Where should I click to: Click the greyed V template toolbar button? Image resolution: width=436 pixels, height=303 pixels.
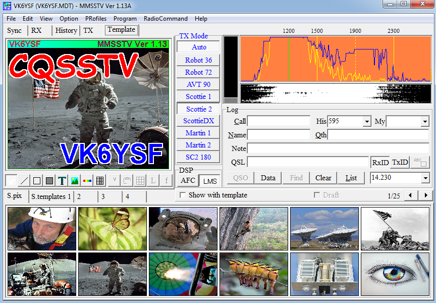point(114,181)
